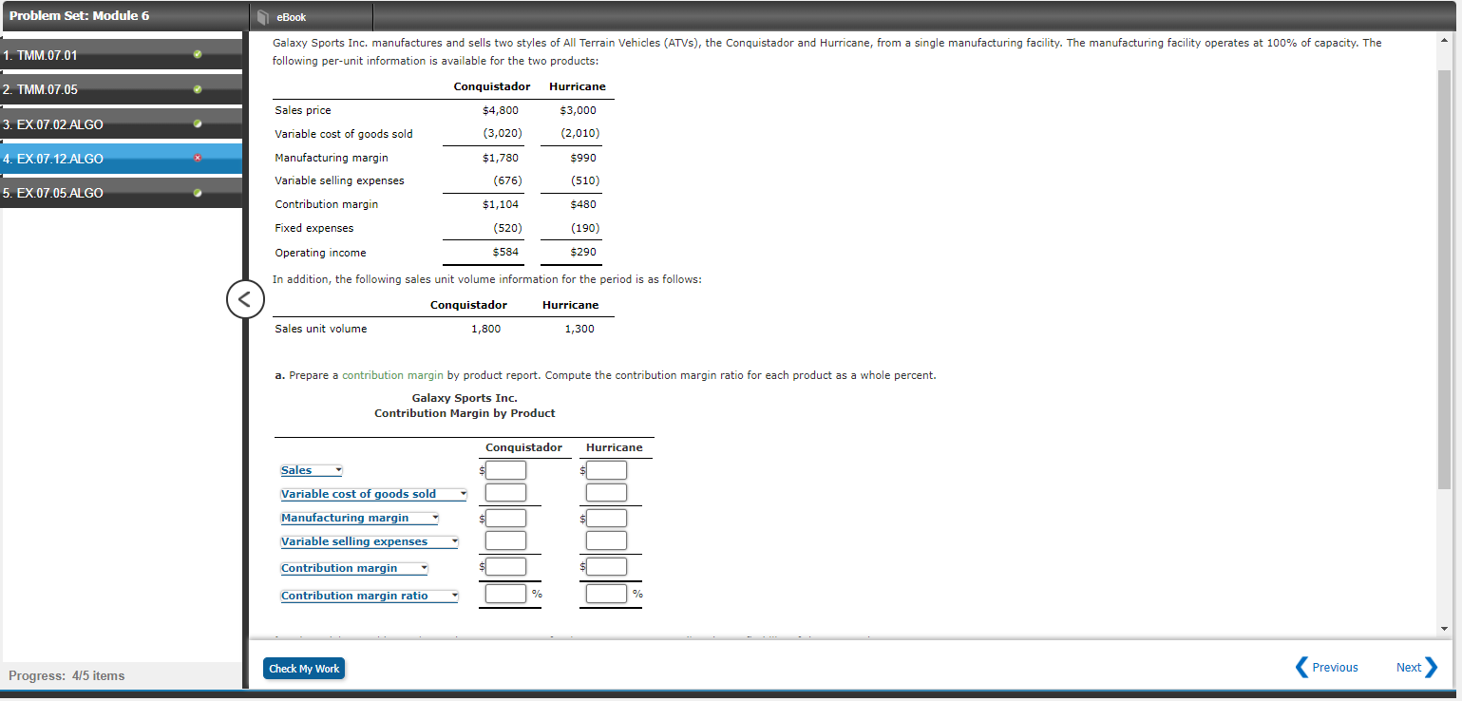Click the completion checkmark for TMM.07.05

pos(197,88)
